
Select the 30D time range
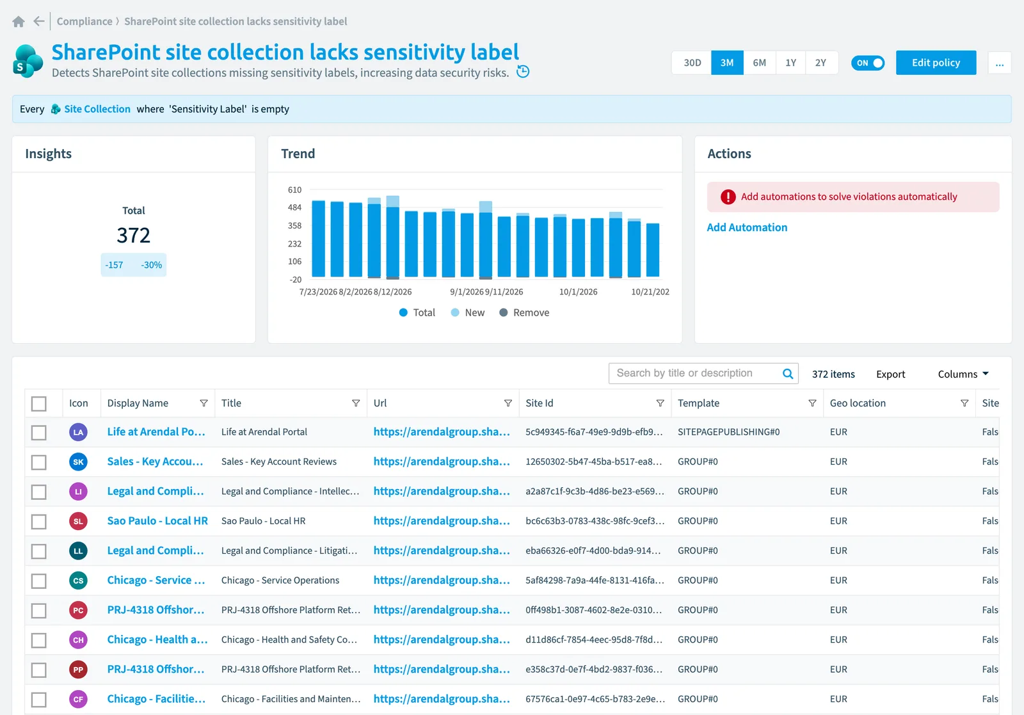click(x=692, y=63)
